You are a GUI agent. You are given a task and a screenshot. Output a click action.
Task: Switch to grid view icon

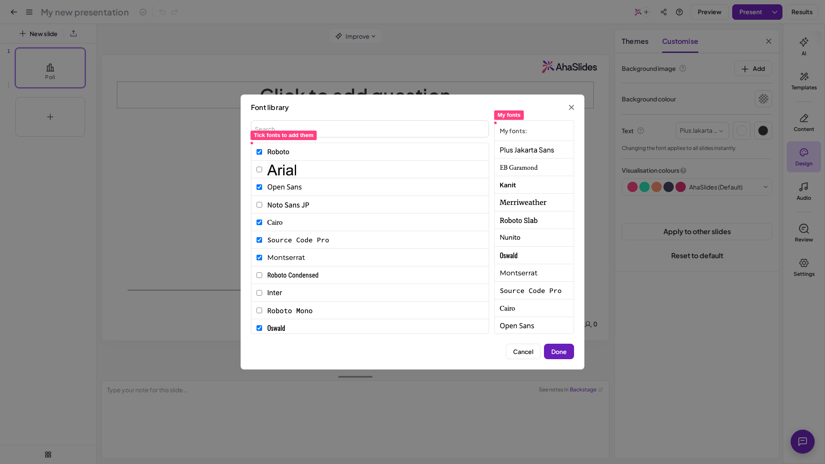(48, 455)
